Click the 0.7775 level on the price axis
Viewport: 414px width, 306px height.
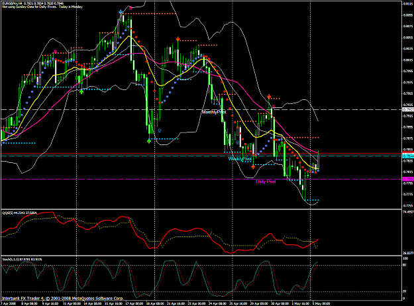click(408, 194)
